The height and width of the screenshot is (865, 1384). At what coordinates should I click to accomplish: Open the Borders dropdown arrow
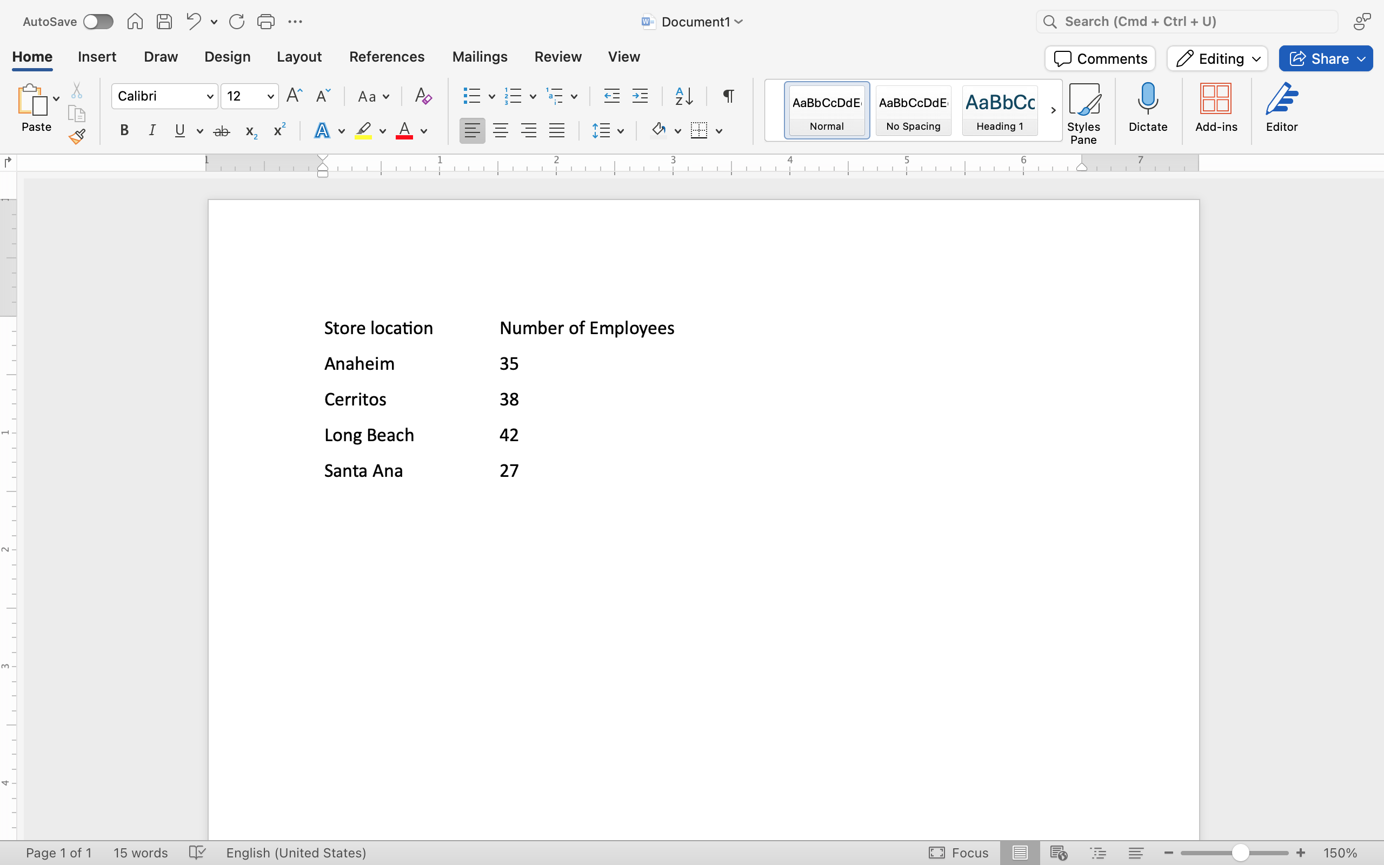(719, 131)
